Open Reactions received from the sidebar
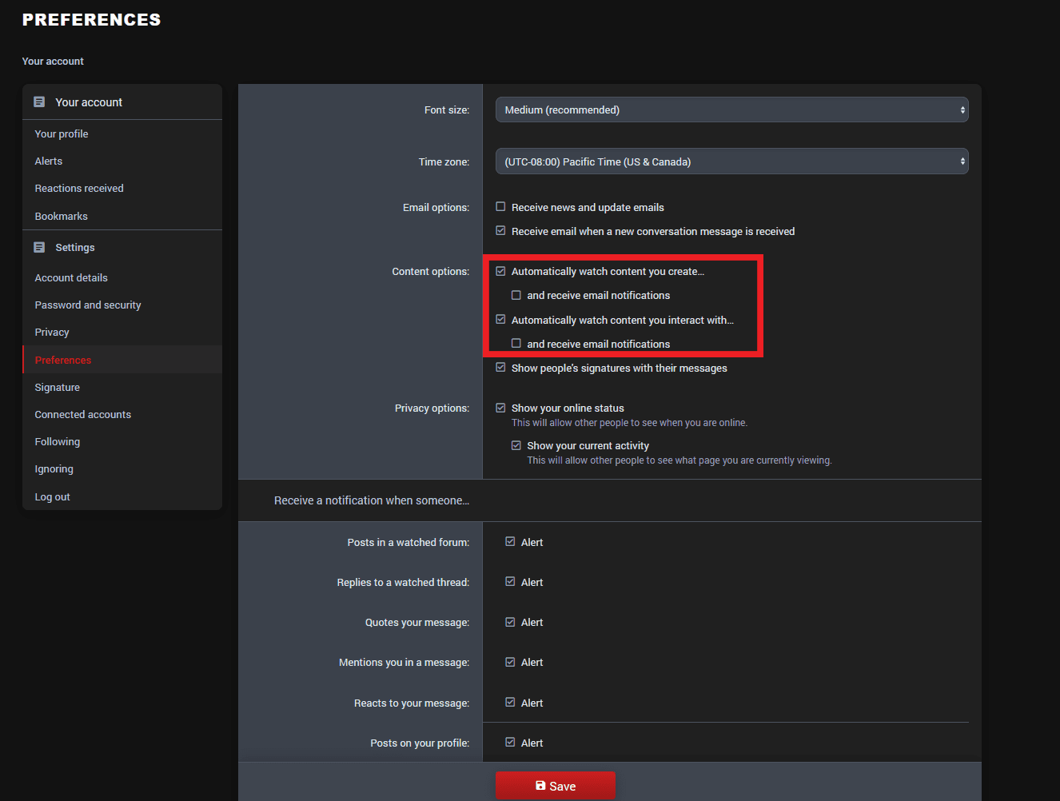 (x=79, y=189)
